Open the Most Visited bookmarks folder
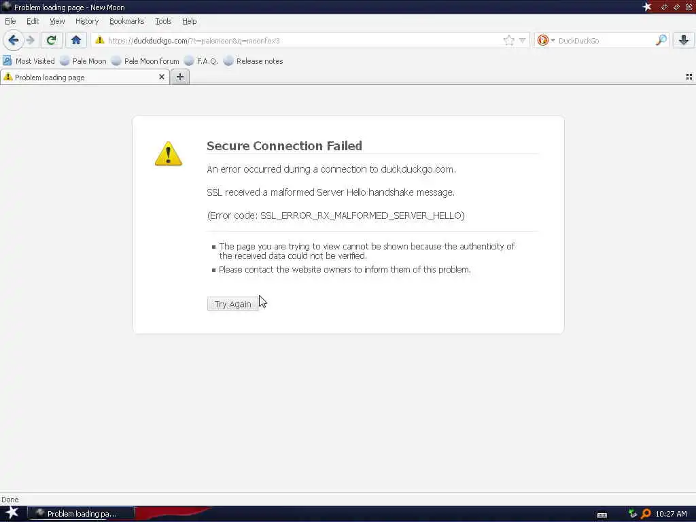696x522 pixels. (29, 60)
